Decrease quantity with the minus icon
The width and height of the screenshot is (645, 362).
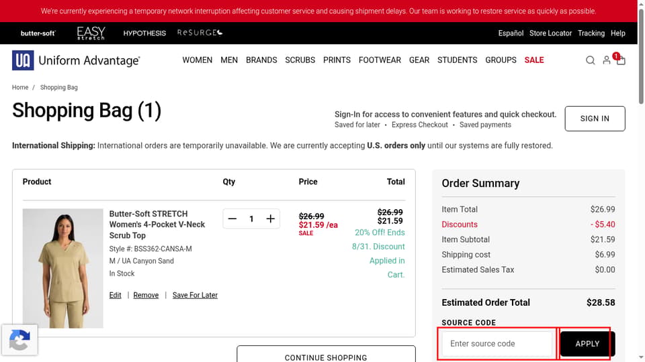(x=232, y=219)
